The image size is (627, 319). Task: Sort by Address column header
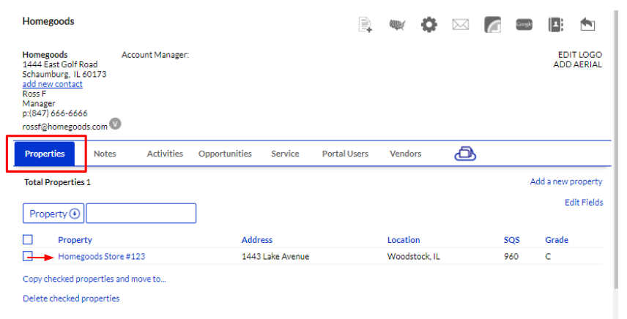pos(256,240)
